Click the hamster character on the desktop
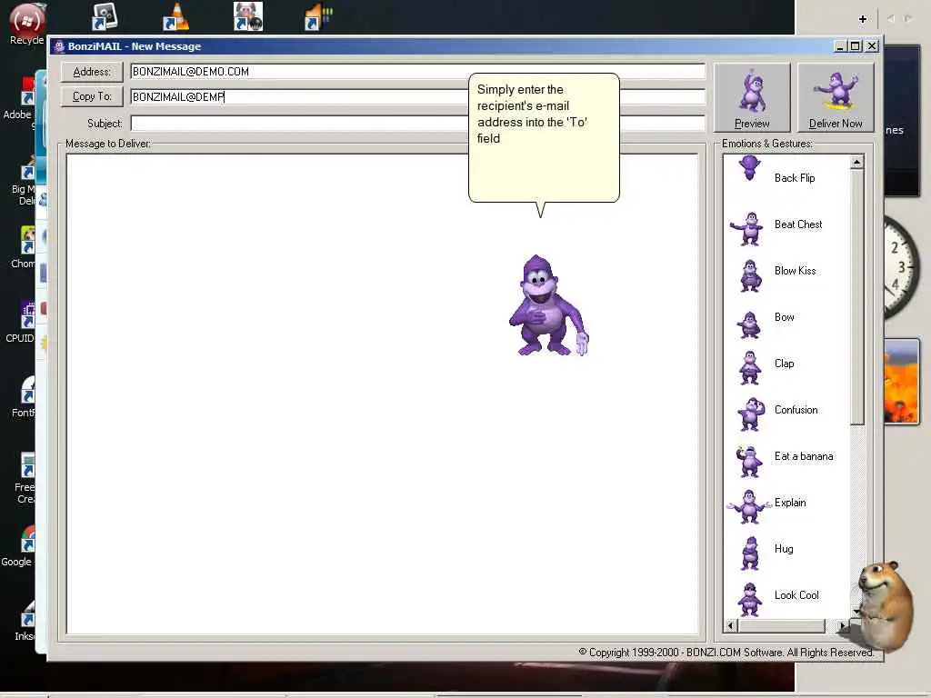This screenshot has width=931, height=698. pos(885,606)
